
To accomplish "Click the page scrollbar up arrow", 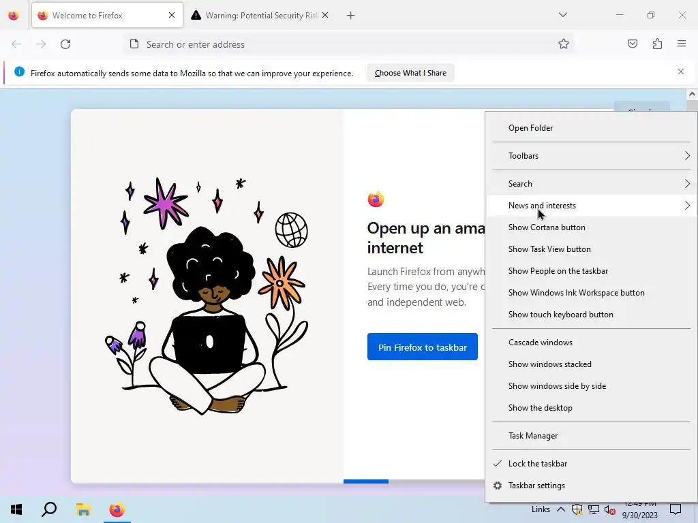I will (692, 94).
